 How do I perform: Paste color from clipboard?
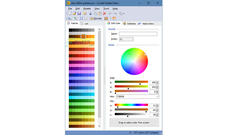pyautogui.click(x=100, y=14)
